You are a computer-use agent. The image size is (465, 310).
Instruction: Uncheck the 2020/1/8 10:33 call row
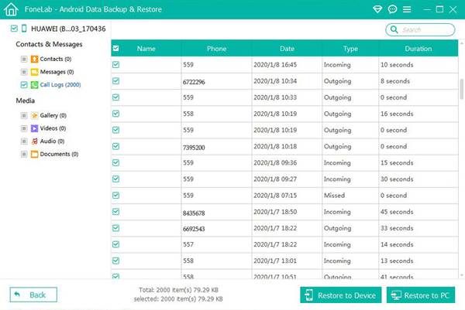click(x=116, y=97)
